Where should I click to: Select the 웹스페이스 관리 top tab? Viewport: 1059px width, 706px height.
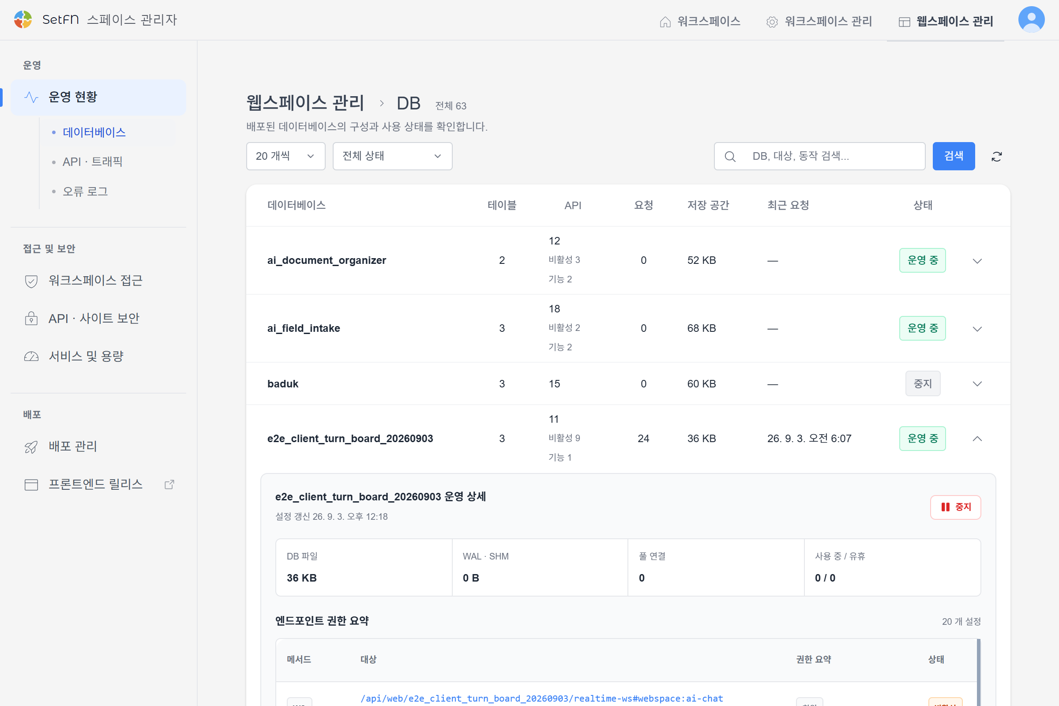(946, 21)
